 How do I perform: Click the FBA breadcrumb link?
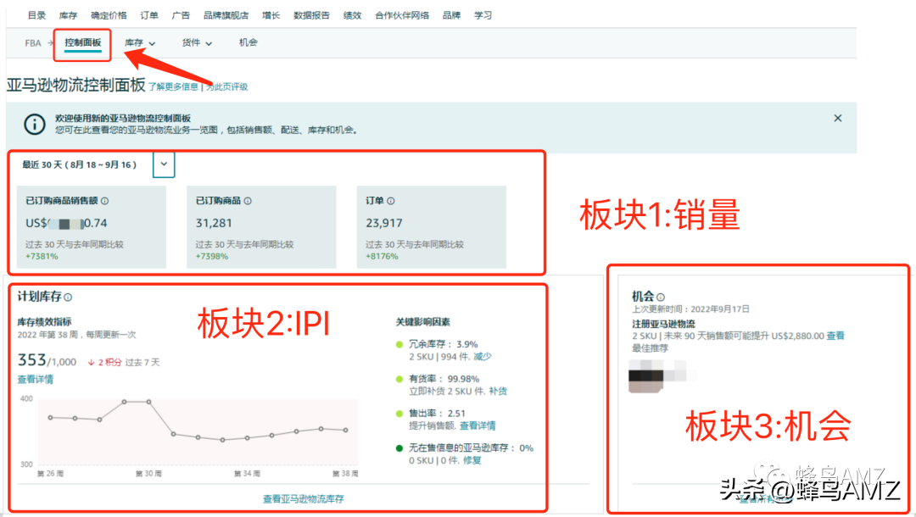(33, 43)
